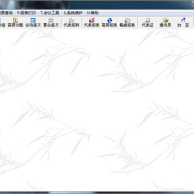194x194 pixels.
Task: Click 台签 table sign icon
Action: click(x=183, y=23)
